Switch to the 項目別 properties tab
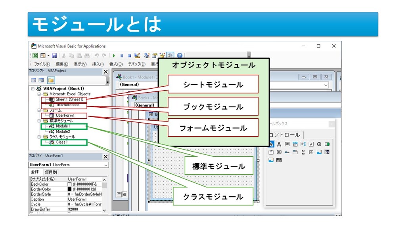The height and width of the screenshot is (228, 406). point(51,172)
